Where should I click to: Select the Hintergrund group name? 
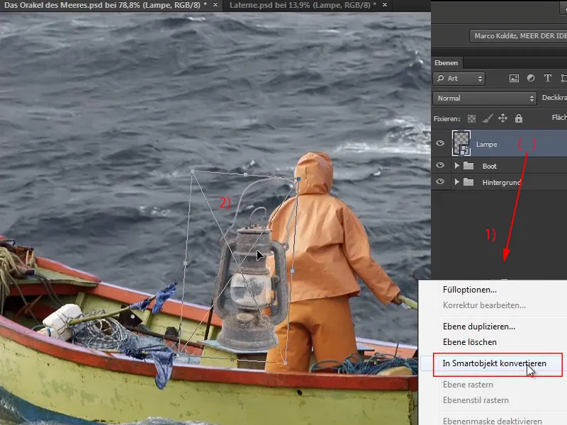click(501, 183)
